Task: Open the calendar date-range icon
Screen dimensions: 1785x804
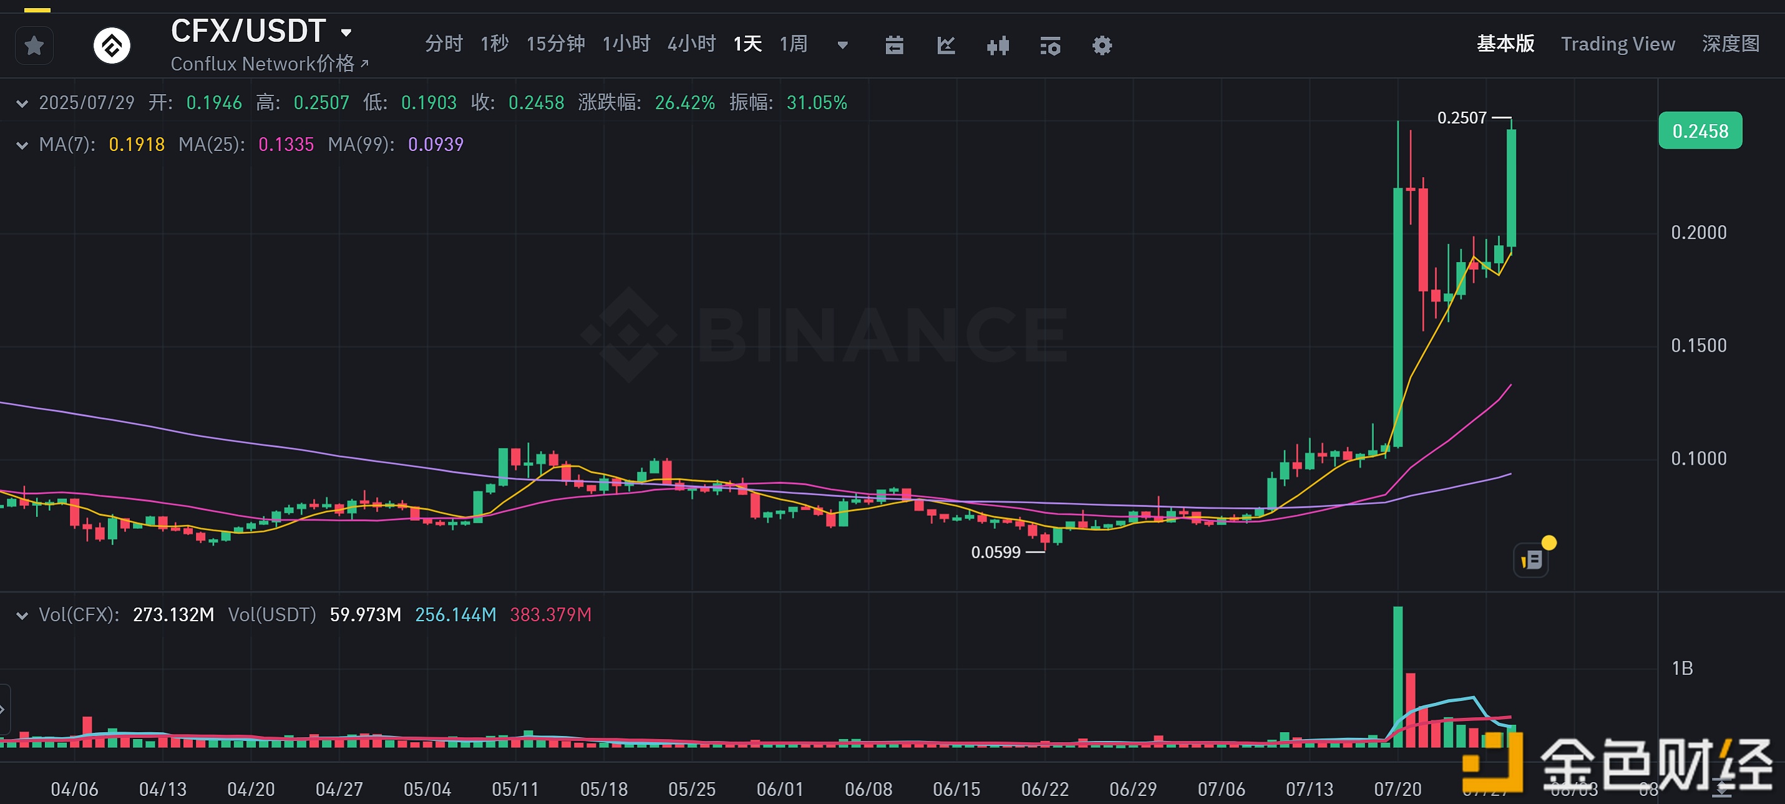Action: point(894,46)
